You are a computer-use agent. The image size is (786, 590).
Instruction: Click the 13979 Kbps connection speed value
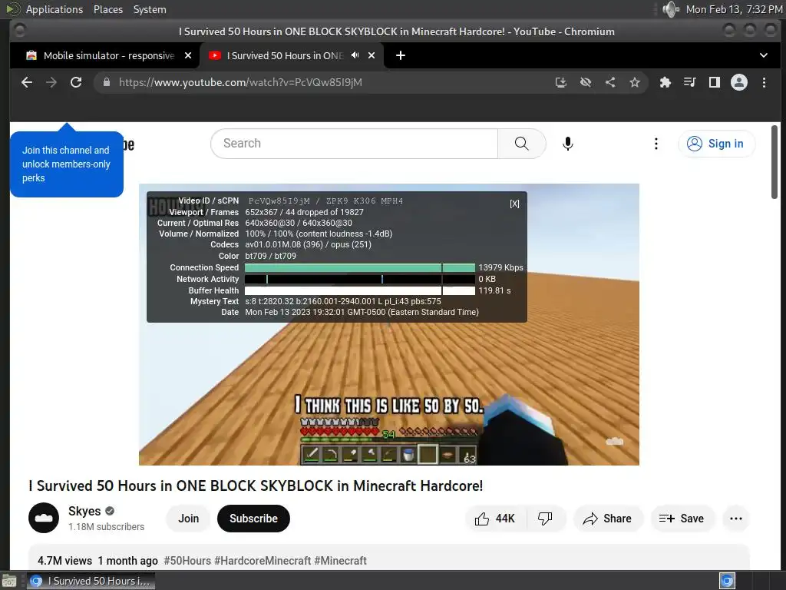click(500, 267)
